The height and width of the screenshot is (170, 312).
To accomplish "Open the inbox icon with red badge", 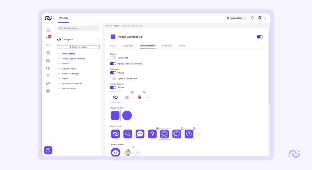I will coord(48,38).
